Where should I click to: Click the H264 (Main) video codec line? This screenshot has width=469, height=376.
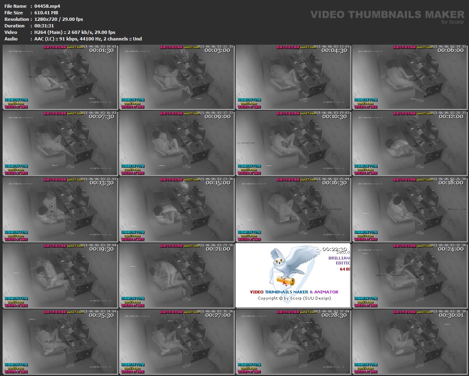(75, 32)
